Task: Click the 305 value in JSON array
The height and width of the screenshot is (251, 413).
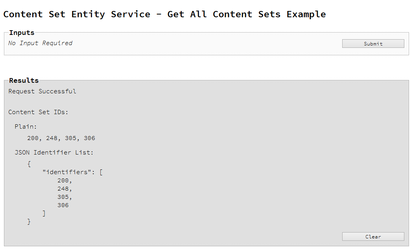Action: 63,197
